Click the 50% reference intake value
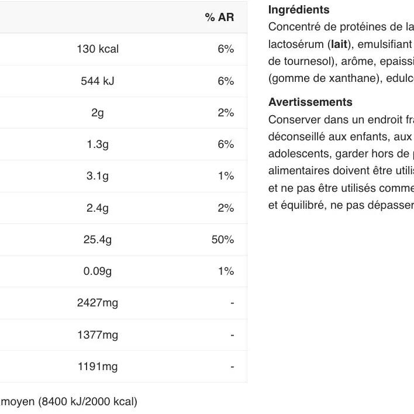The image size is (414, 414). point(222,240)
